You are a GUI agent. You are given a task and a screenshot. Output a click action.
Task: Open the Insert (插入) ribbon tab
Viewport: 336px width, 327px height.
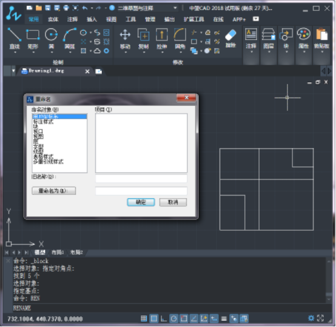coord(92,19)
